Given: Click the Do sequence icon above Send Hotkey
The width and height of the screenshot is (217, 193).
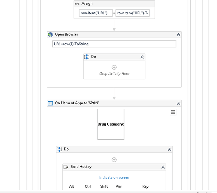Looking at the screenshot, I should pos(59,149).
